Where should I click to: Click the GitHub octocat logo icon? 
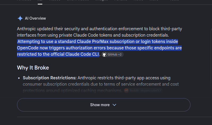click(x=104, y=54)
